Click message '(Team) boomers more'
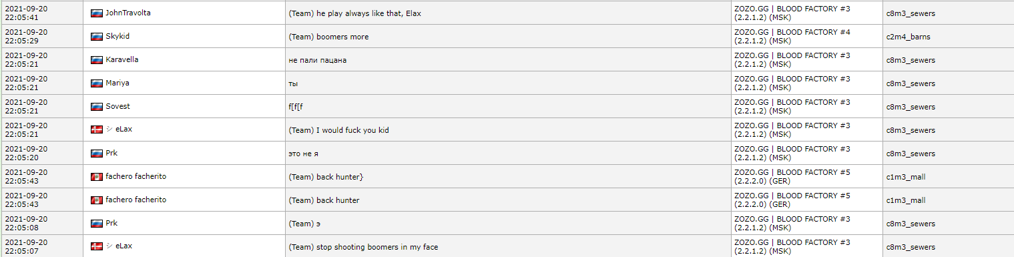1014x257 pixels. point(328,37)
